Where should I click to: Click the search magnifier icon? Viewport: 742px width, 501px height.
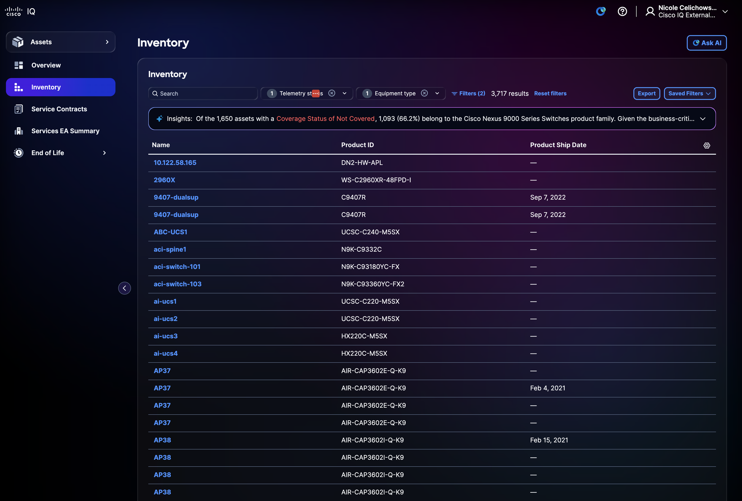[x=155, y=93]
